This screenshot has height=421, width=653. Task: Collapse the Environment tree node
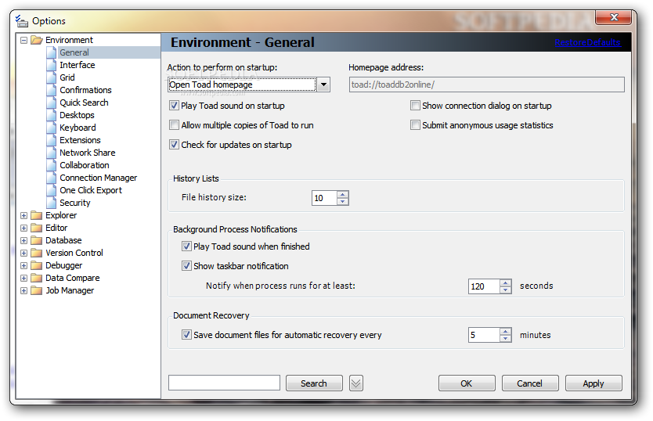coord(23,40)
